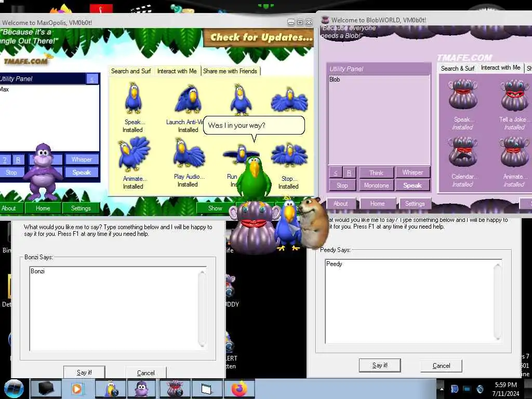Click the ? button in MaxOpolis panel
Viewport: 532px width, 399px height.
click(x=5, y=160)
